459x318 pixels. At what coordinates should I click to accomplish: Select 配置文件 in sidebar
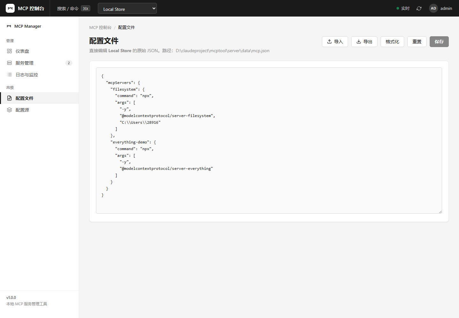coord(40,98)
